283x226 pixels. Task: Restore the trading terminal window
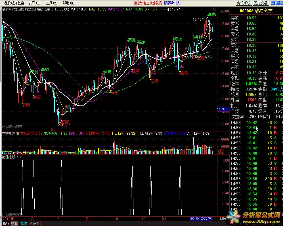click(x=277, y=3)
